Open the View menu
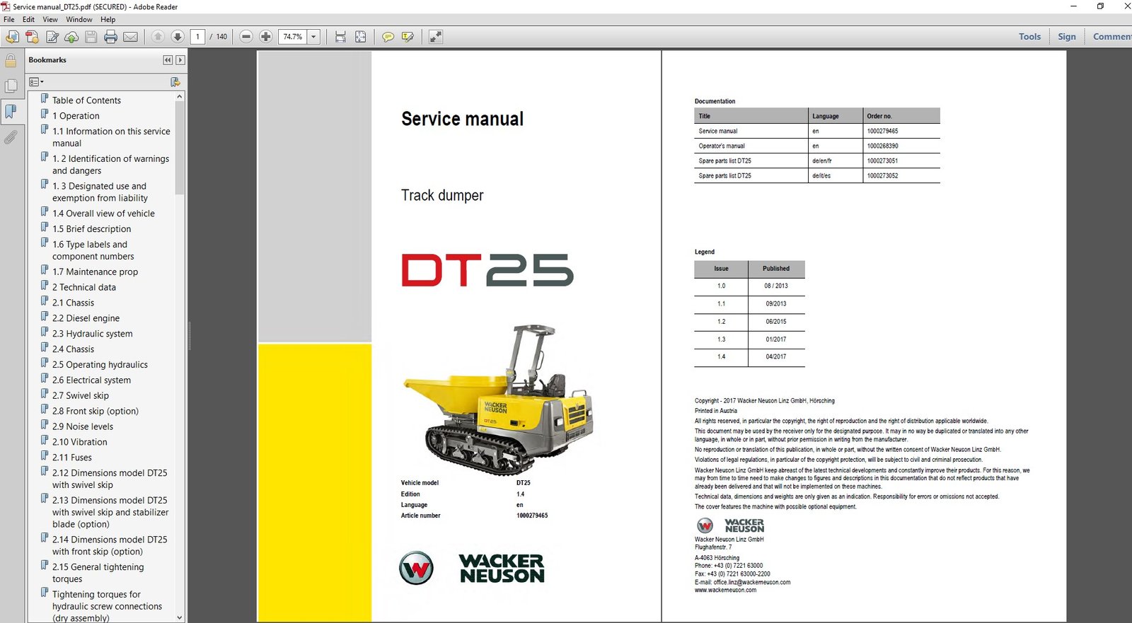Image resolution: width=1132 pixels, height=623 pixels. coord(50,19)
